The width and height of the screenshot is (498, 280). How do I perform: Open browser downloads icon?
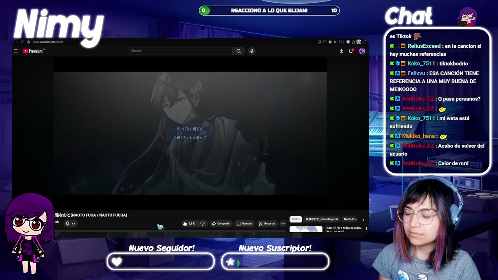pos(364,42)
